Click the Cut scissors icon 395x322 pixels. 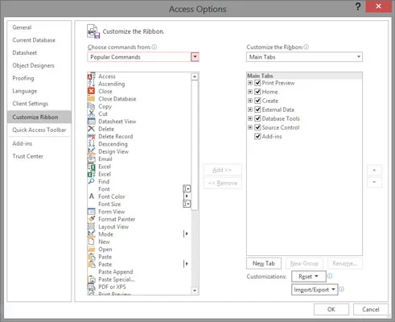92,114
